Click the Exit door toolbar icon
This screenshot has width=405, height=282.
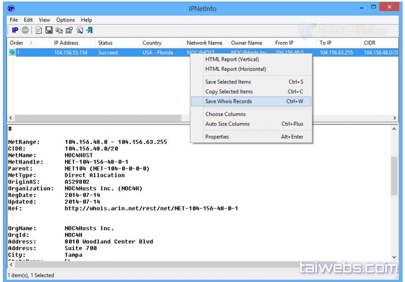click(x=90, y=30)
